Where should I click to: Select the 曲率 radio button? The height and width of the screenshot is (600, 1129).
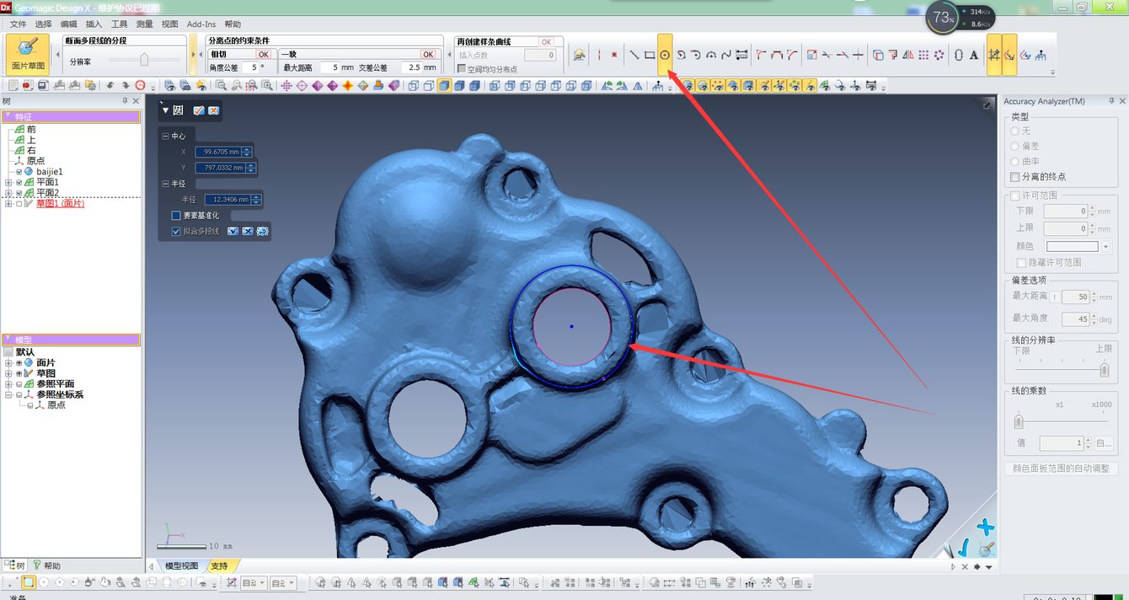(1014, 161)
